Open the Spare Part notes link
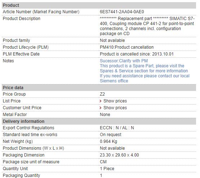Screen dimensions: 200x178 pos(144,68)
